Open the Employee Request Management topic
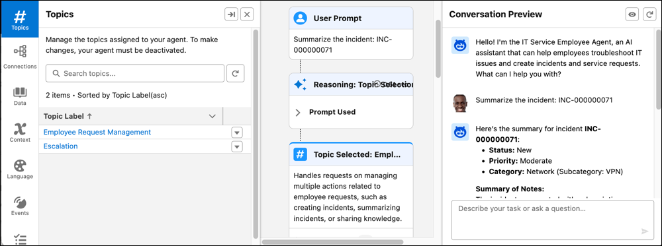Image resolution: width=662 pixels, height=246 pixels. click(x=97, y=132)
